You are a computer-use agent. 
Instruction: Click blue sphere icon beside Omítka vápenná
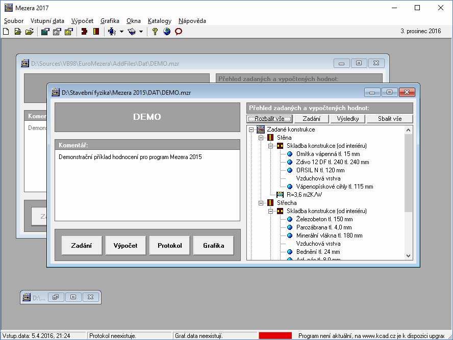(290, 154)
